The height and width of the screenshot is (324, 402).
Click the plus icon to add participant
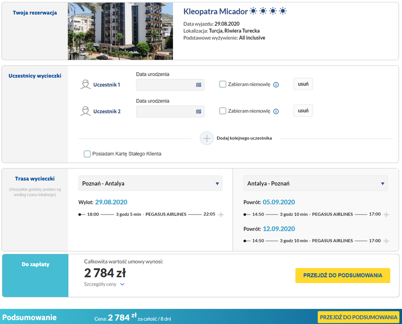click(207, 138)
